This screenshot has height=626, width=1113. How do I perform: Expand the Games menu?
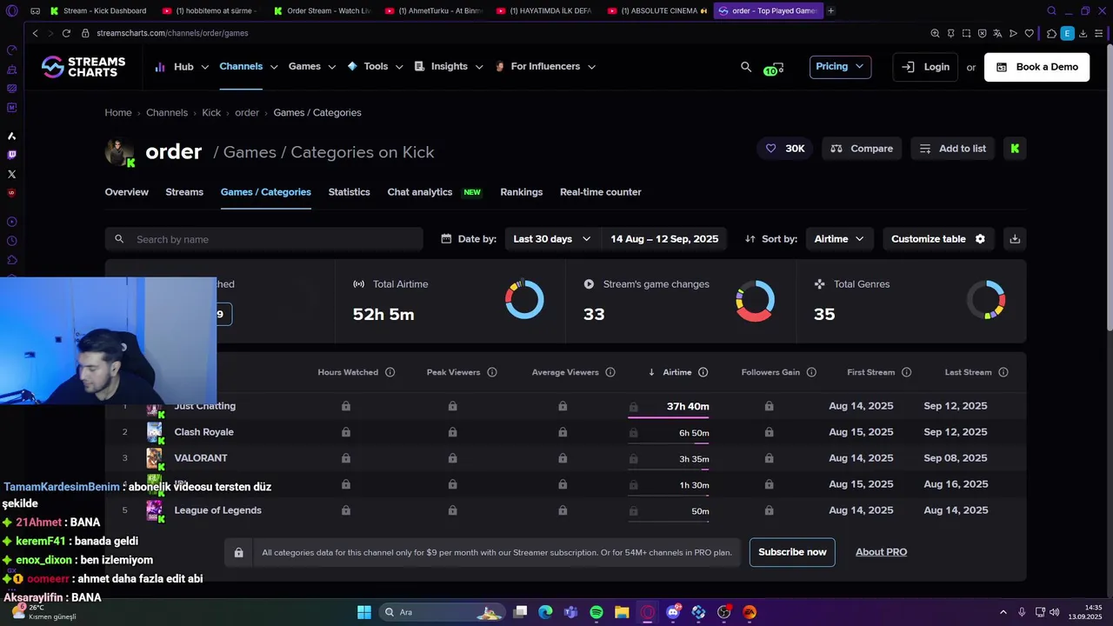pyautogui.click(x=312, y=67)
